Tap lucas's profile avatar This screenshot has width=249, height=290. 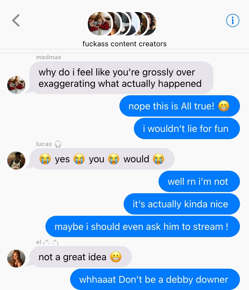click(x=16, y=160)
